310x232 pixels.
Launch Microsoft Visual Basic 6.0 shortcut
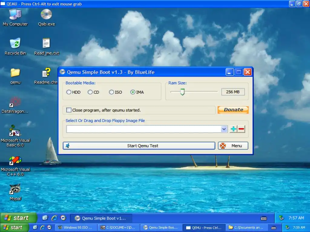coord(15,136)
